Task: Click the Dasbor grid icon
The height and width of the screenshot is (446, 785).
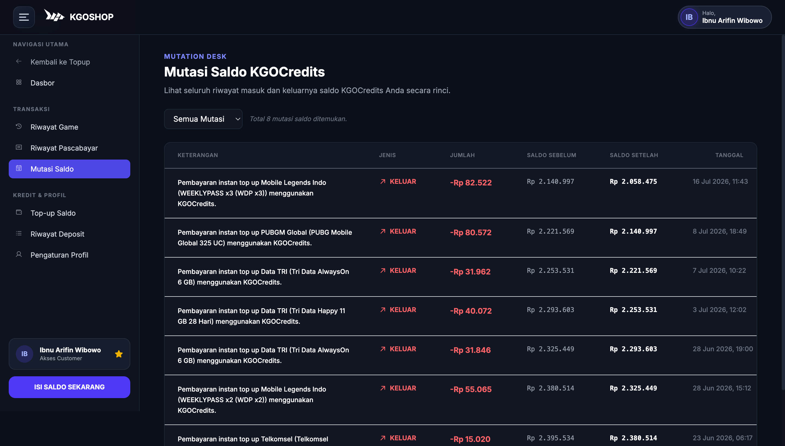Action: (19, 83)
